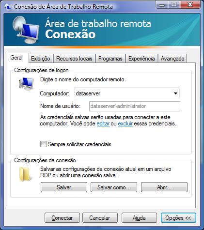204x230 pixels.
Task: Click the Remote Desktop title bar icon
Action: 8,7
